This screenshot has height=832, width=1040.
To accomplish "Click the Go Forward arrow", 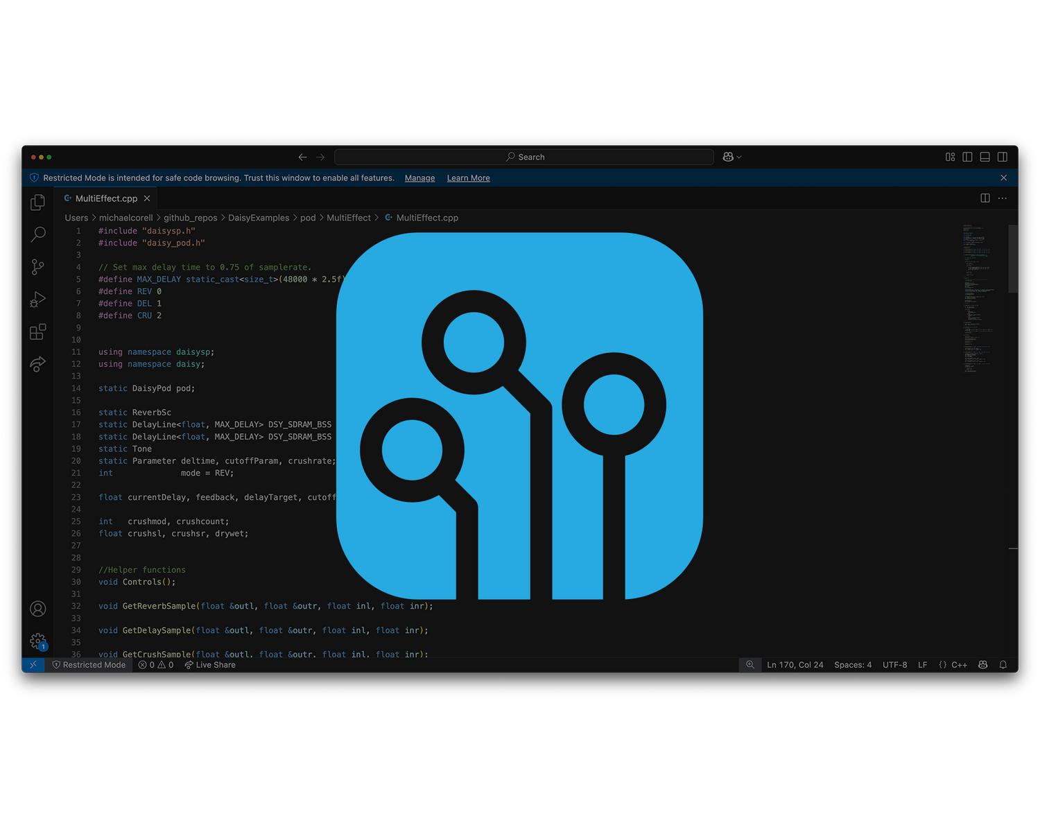I will 320,157.
